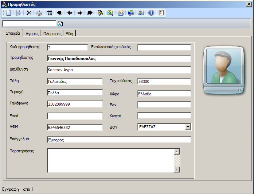
Task: Go to the next record
Action: (x=80, y=13)
